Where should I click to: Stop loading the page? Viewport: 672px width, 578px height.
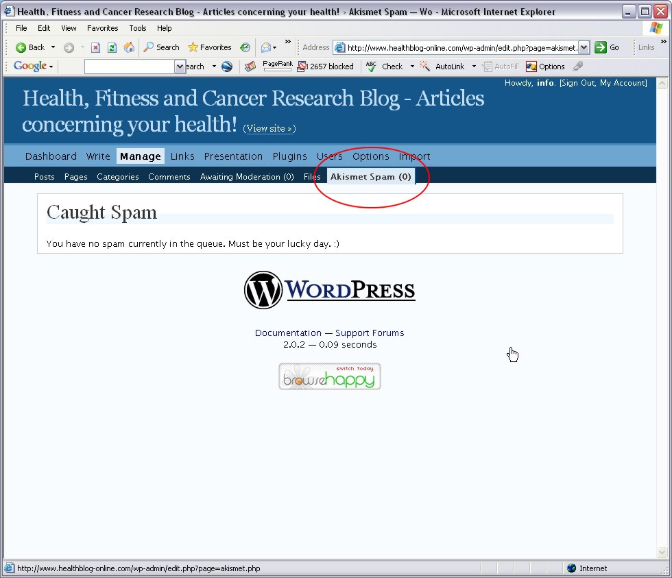point(95,47)
